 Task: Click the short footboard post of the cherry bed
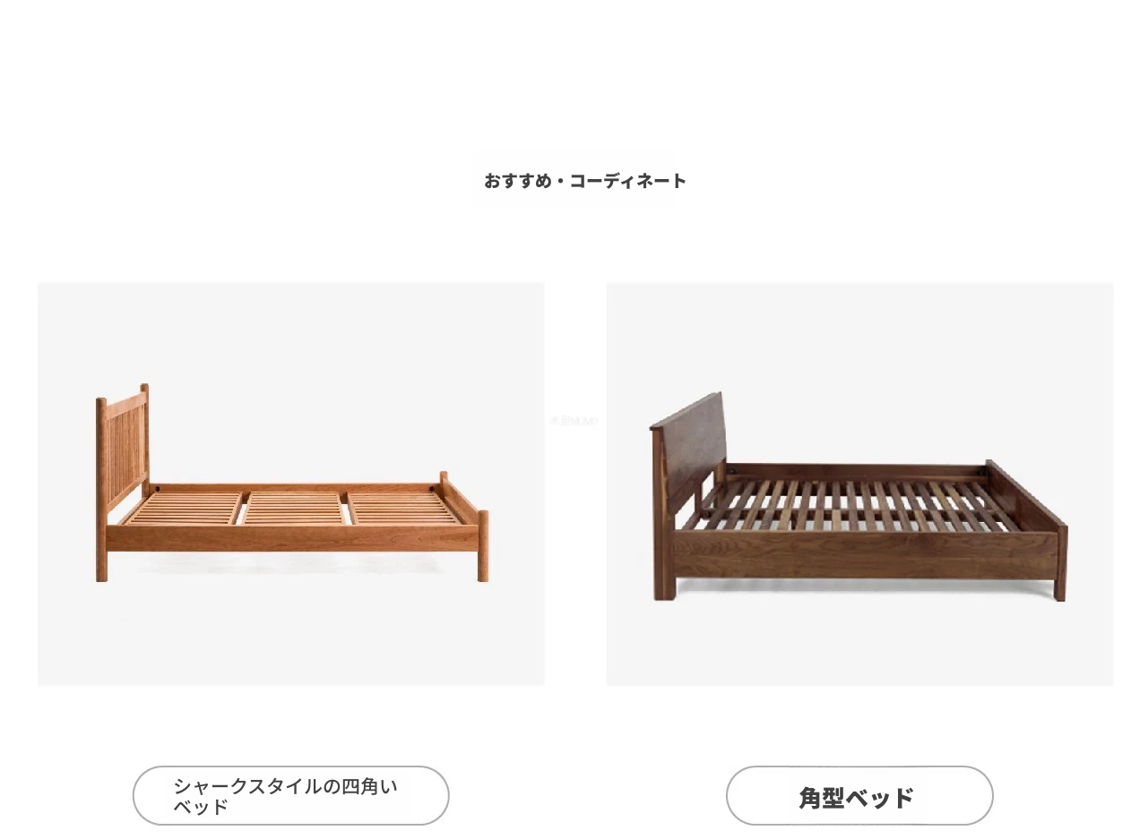tap(444, 486)
